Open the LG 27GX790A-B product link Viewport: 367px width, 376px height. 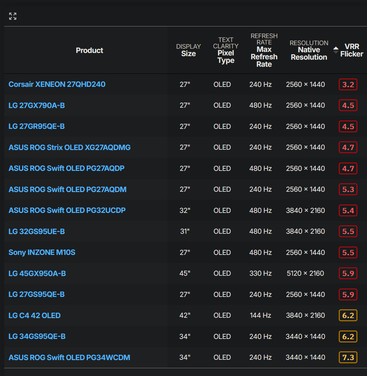[37, 106]
